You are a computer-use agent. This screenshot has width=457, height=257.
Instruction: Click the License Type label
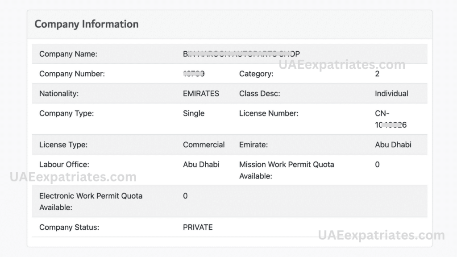coord(63,145)
